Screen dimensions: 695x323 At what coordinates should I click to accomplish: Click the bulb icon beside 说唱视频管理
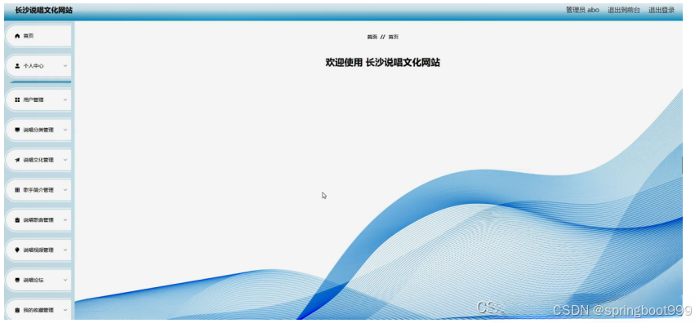17,250
